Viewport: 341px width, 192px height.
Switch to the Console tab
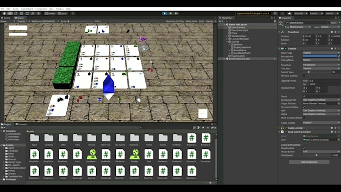point(21,124)
